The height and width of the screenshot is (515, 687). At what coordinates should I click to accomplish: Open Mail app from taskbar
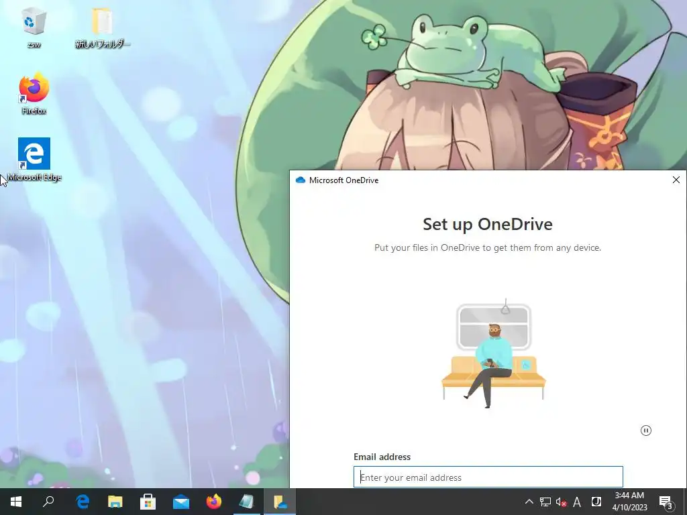[181, 502]
